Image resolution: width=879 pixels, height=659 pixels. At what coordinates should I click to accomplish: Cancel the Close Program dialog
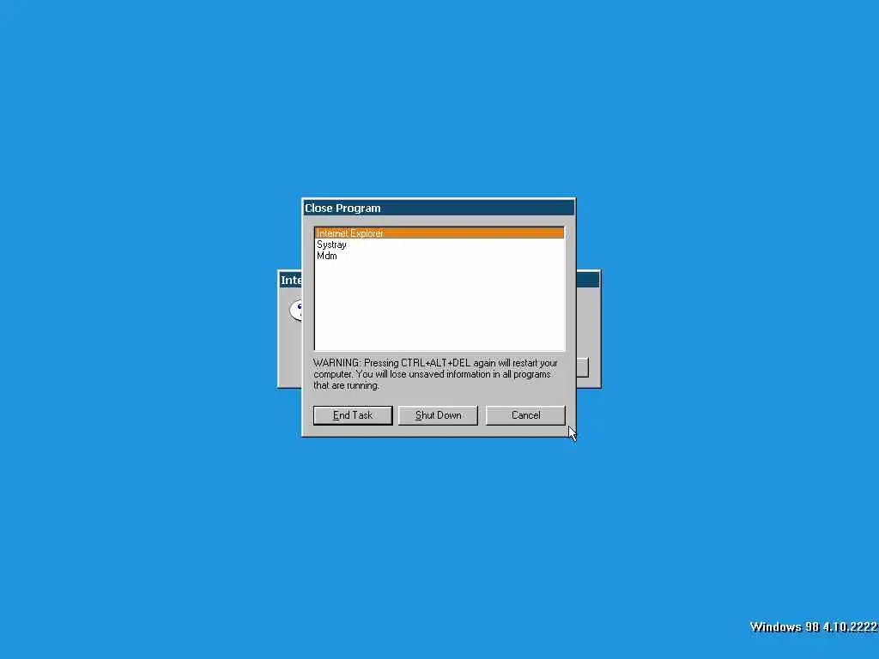click(x=525, y=415)
